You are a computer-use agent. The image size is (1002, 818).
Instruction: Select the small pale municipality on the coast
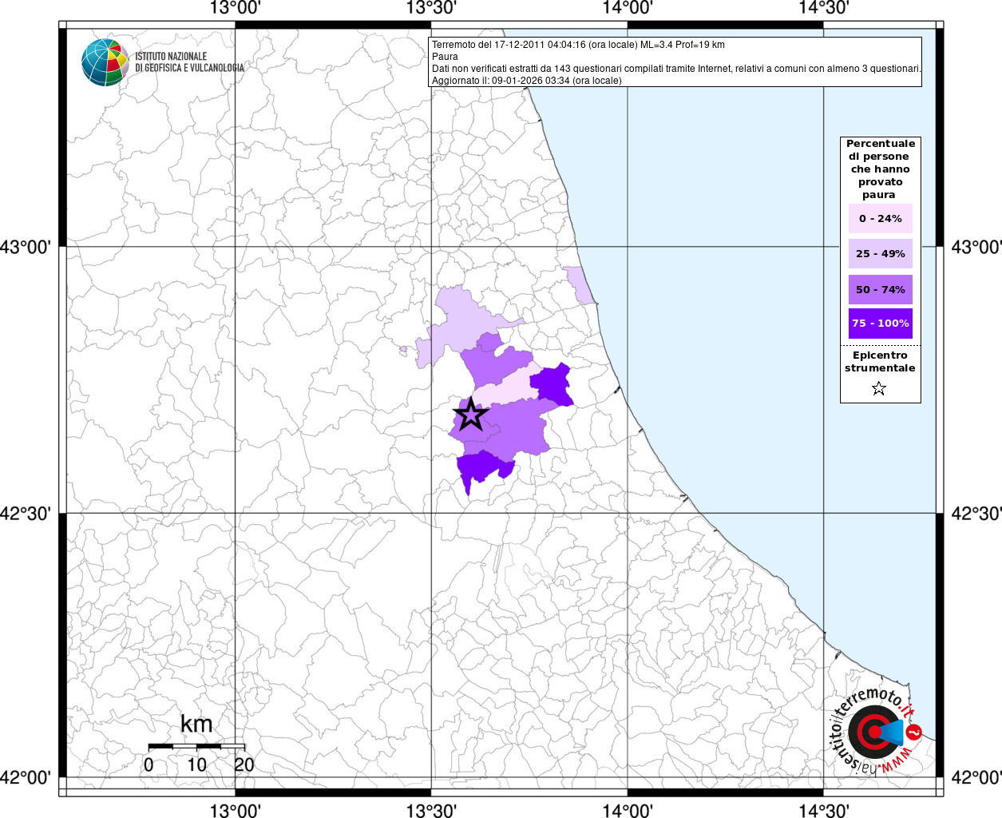[579, 285]
